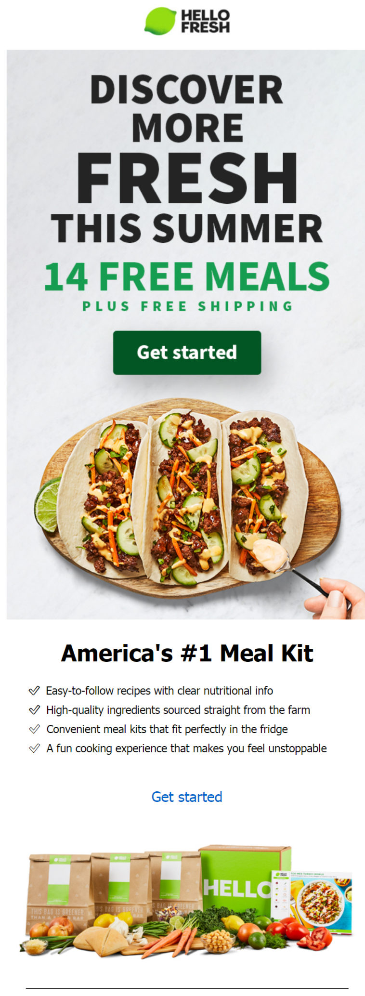Click the 14 FREE MEALS headline
Image resolution: width=365 pixels, height=996 pixels.
point(187,276)
